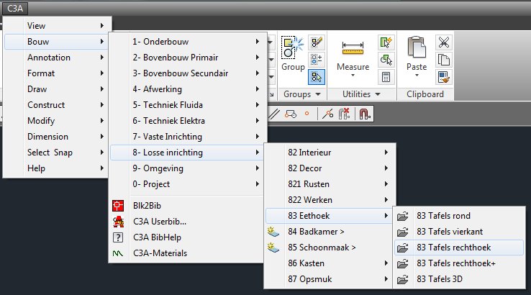This screenshot has width=531, height=295.
Task: Expand the 1- Onderbouw submenu arrow
Action: click(x=258, y=41)
